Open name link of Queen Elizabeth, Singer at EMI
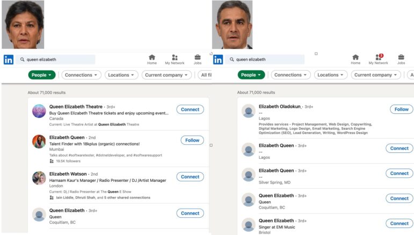This screenshot has width=414, height=235. [x=276, y=221]
